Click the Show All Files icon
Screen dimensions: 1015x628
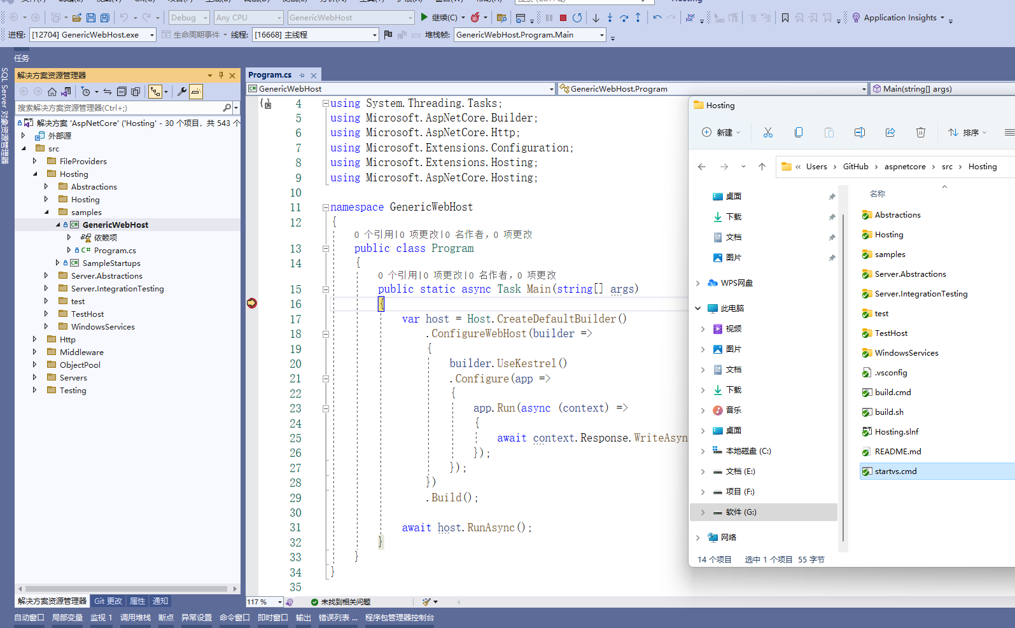(136, 92)
